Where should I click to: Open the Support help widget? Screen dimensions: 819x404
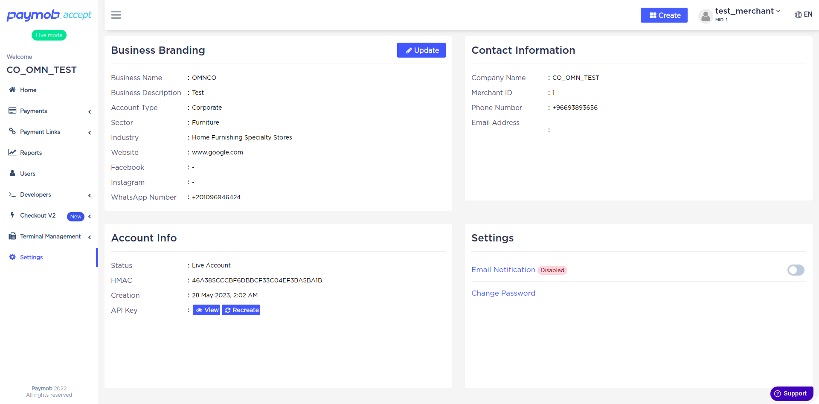point(791,393)
